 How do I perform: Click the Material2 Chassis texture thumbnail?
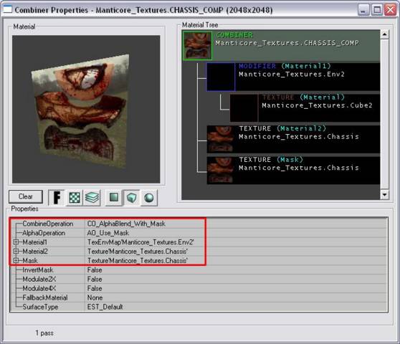[x=221, y=139]
